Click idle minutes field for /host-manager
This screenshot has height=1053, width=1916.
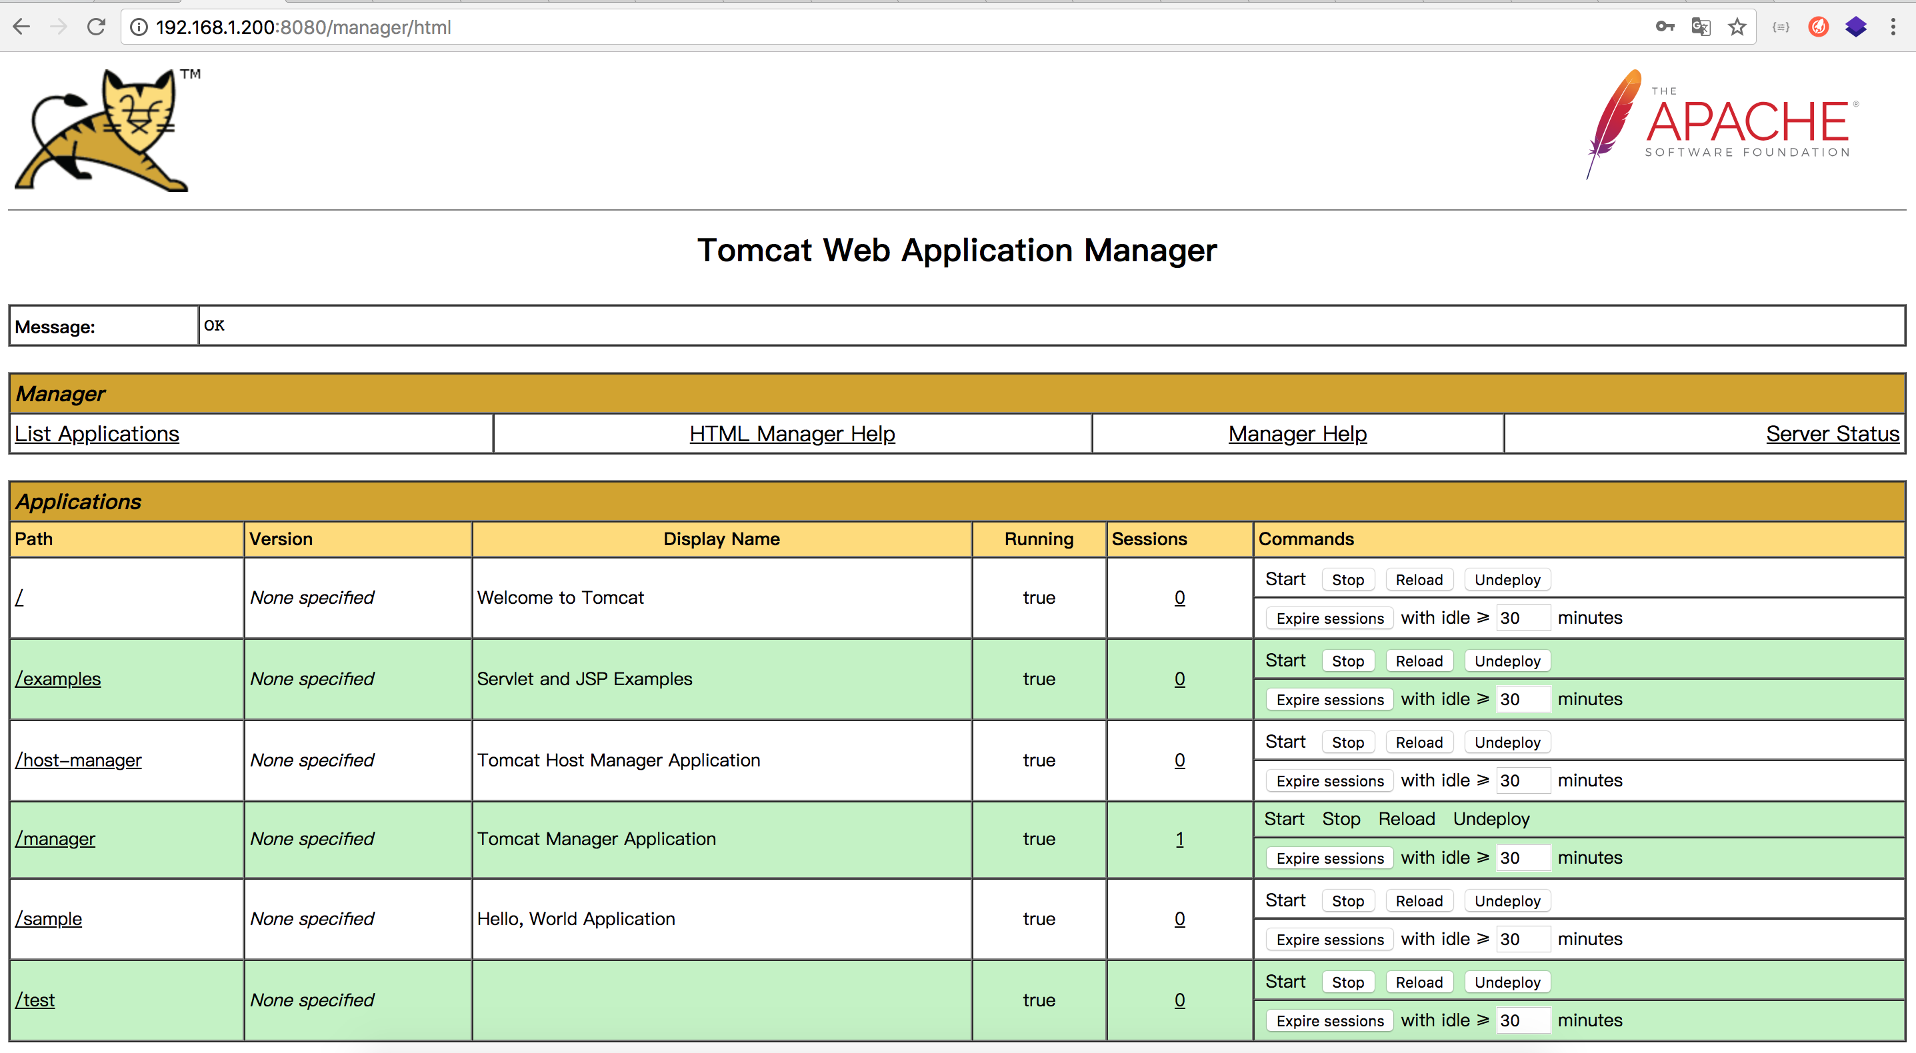tap(1523, 780)
